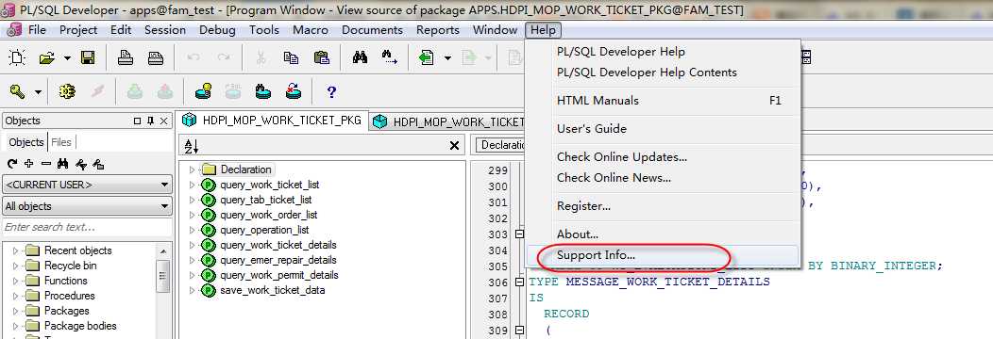Click the lightbulb explain plan icon

[x=203, y=91]
